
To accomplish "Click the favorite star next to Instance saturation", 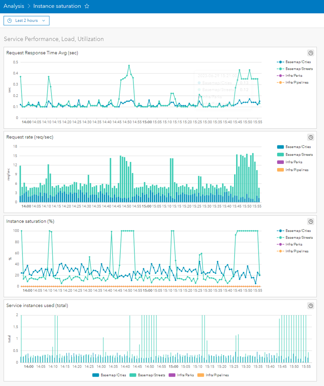I will (87, 6).
